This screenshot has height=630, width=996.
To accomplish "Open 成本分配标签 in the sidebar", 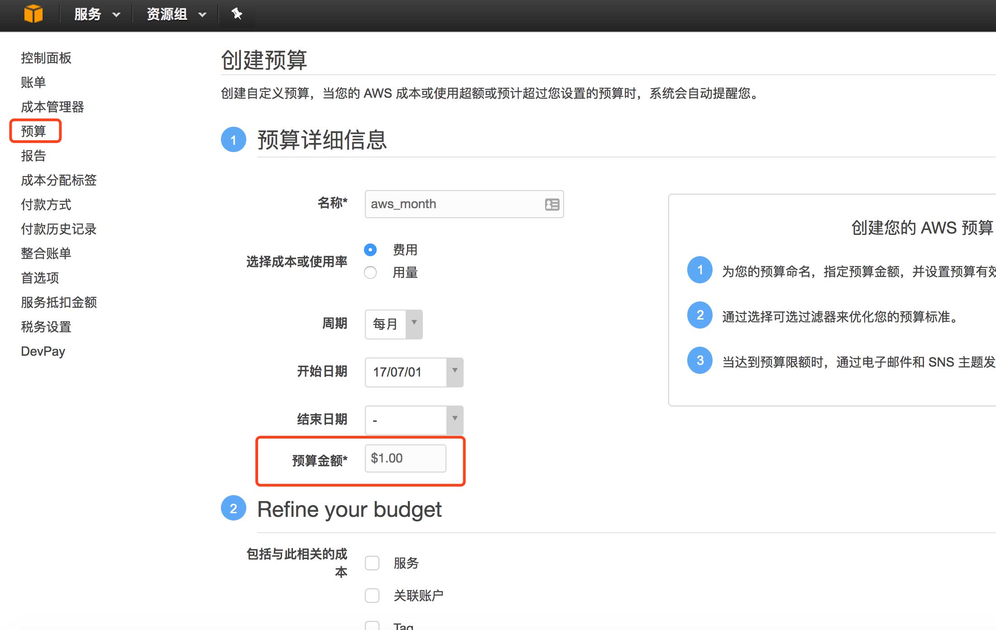I will (59, 180).
